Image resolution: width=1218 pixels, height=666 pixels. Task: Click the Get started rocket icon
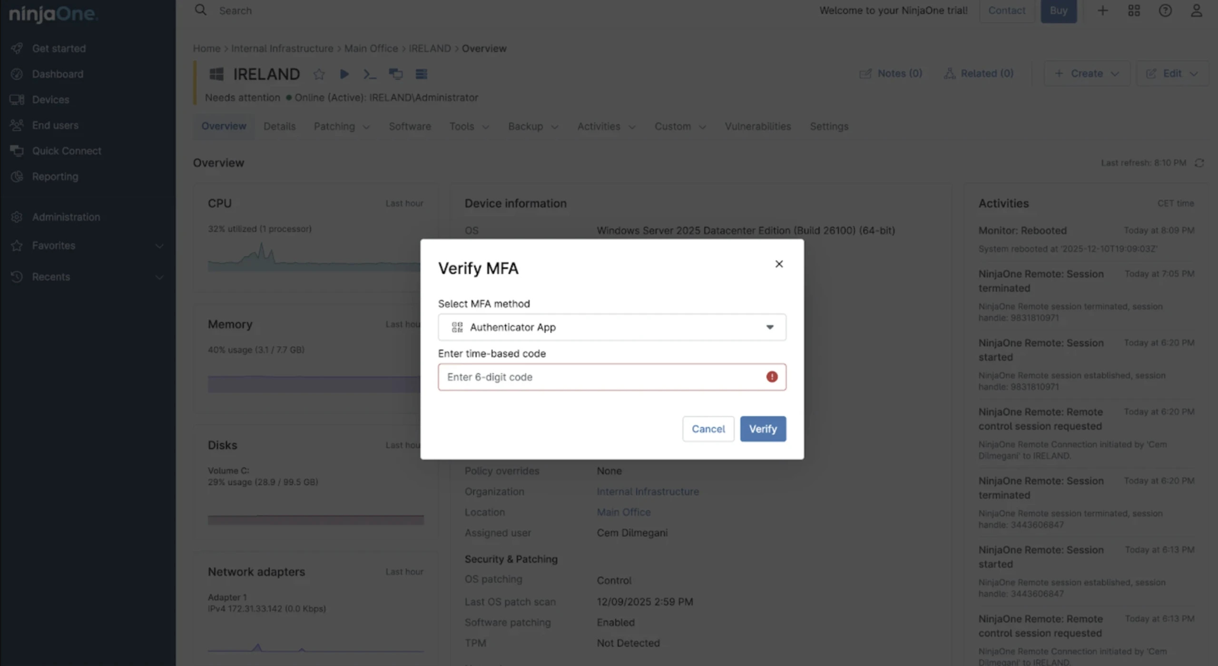pyautogui.click(x=17, y=48)
